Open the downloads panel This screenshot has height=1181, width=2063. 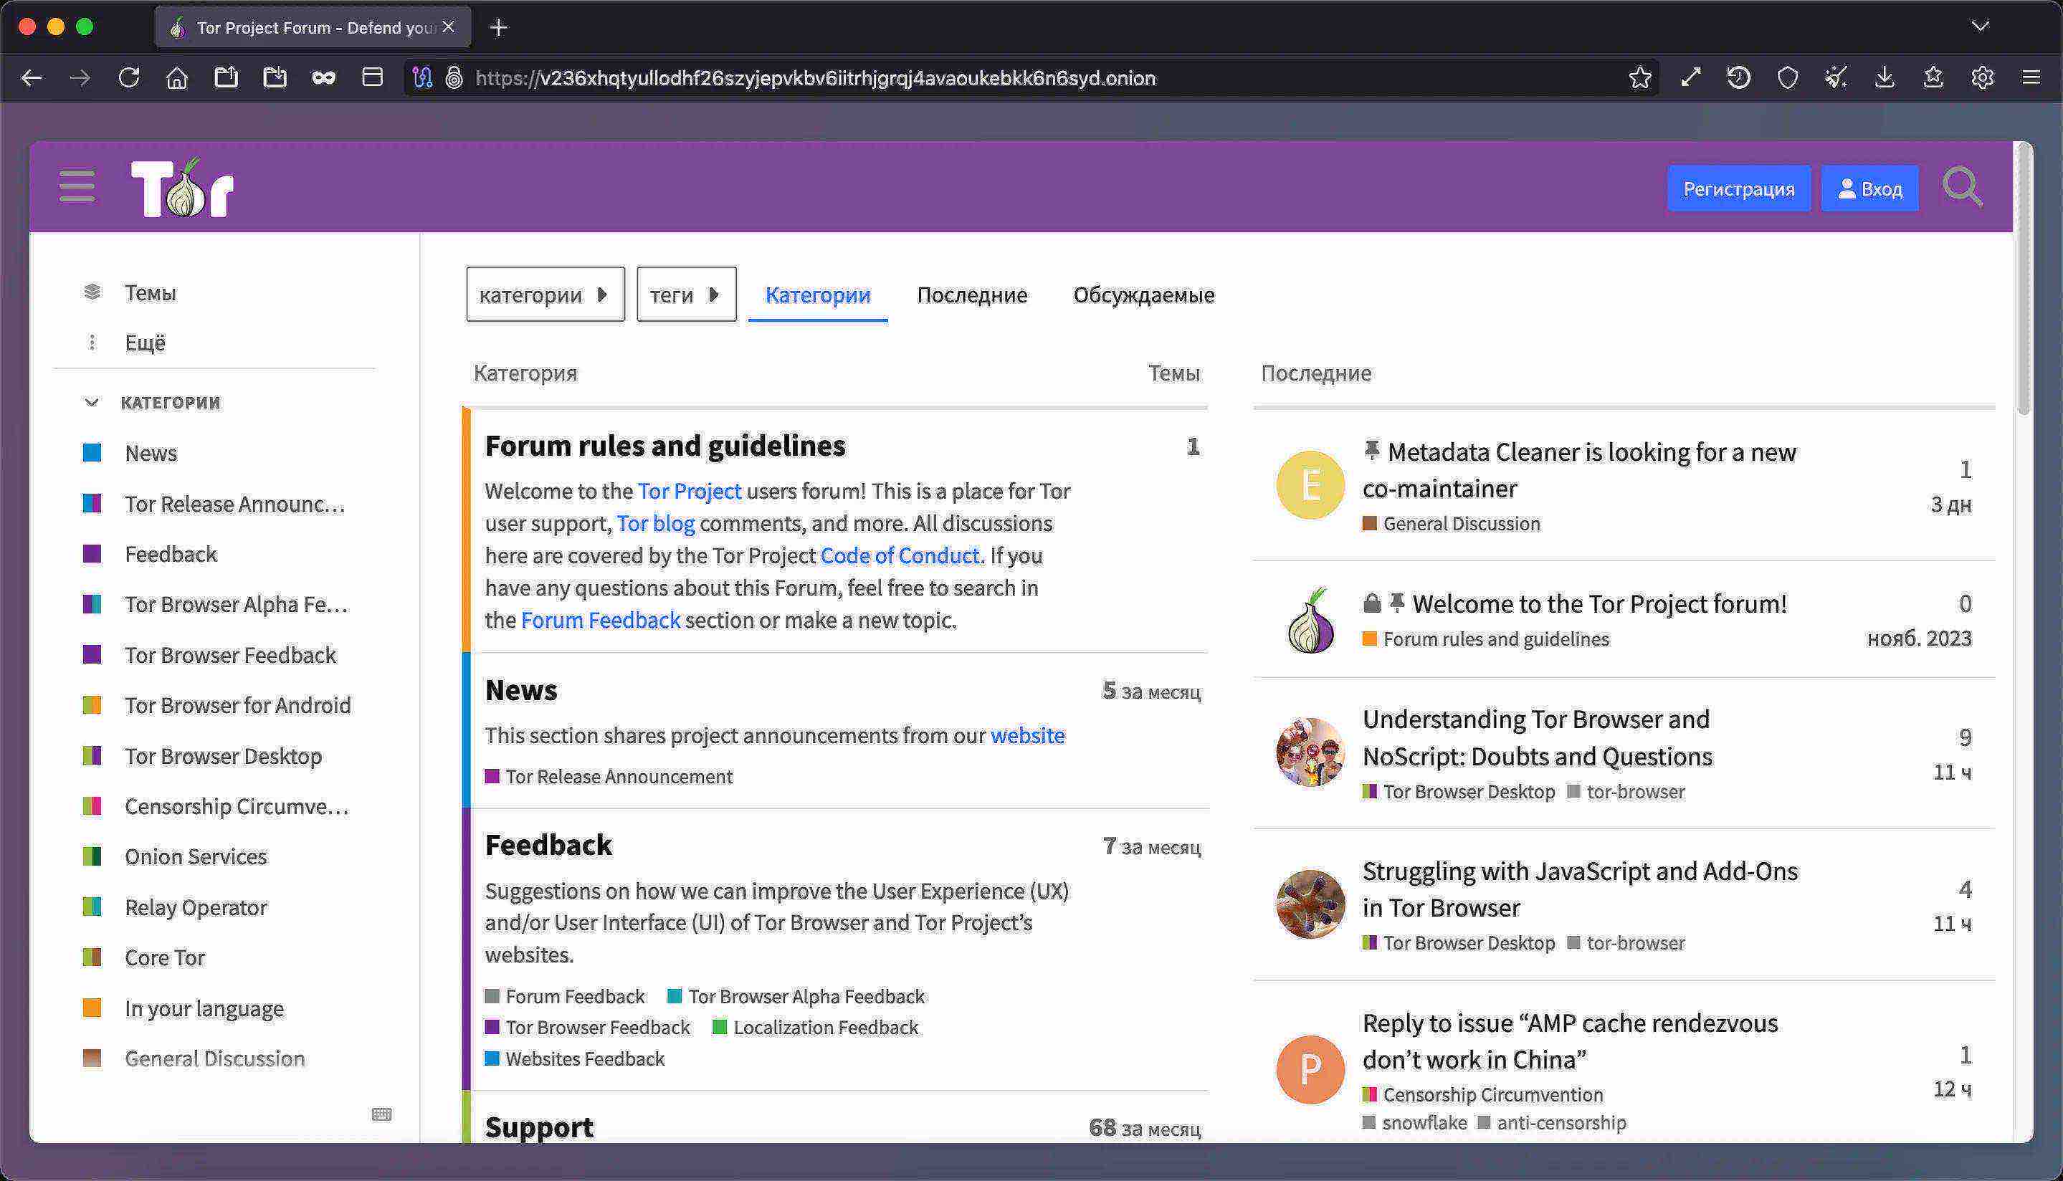(1885, 78)
